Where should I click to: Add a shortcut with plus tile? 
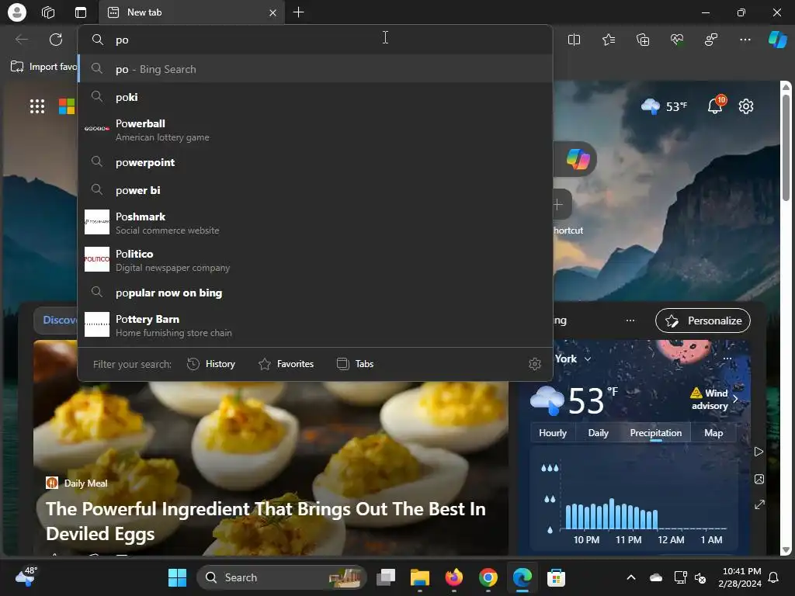(559, 204)
